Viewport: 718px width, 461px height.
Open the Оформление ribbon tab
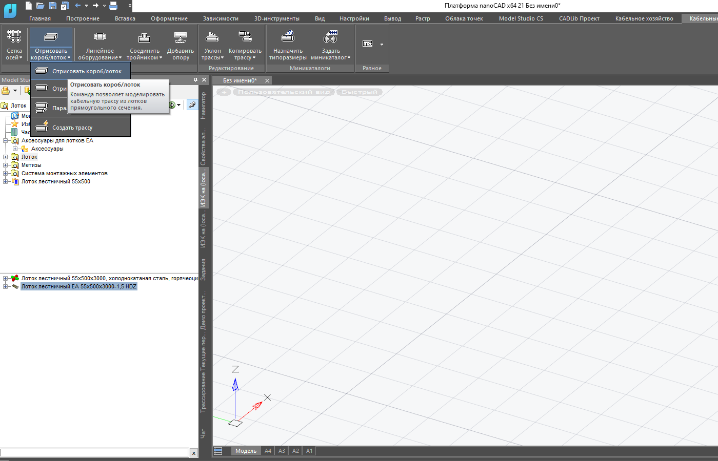pos(169,18)
